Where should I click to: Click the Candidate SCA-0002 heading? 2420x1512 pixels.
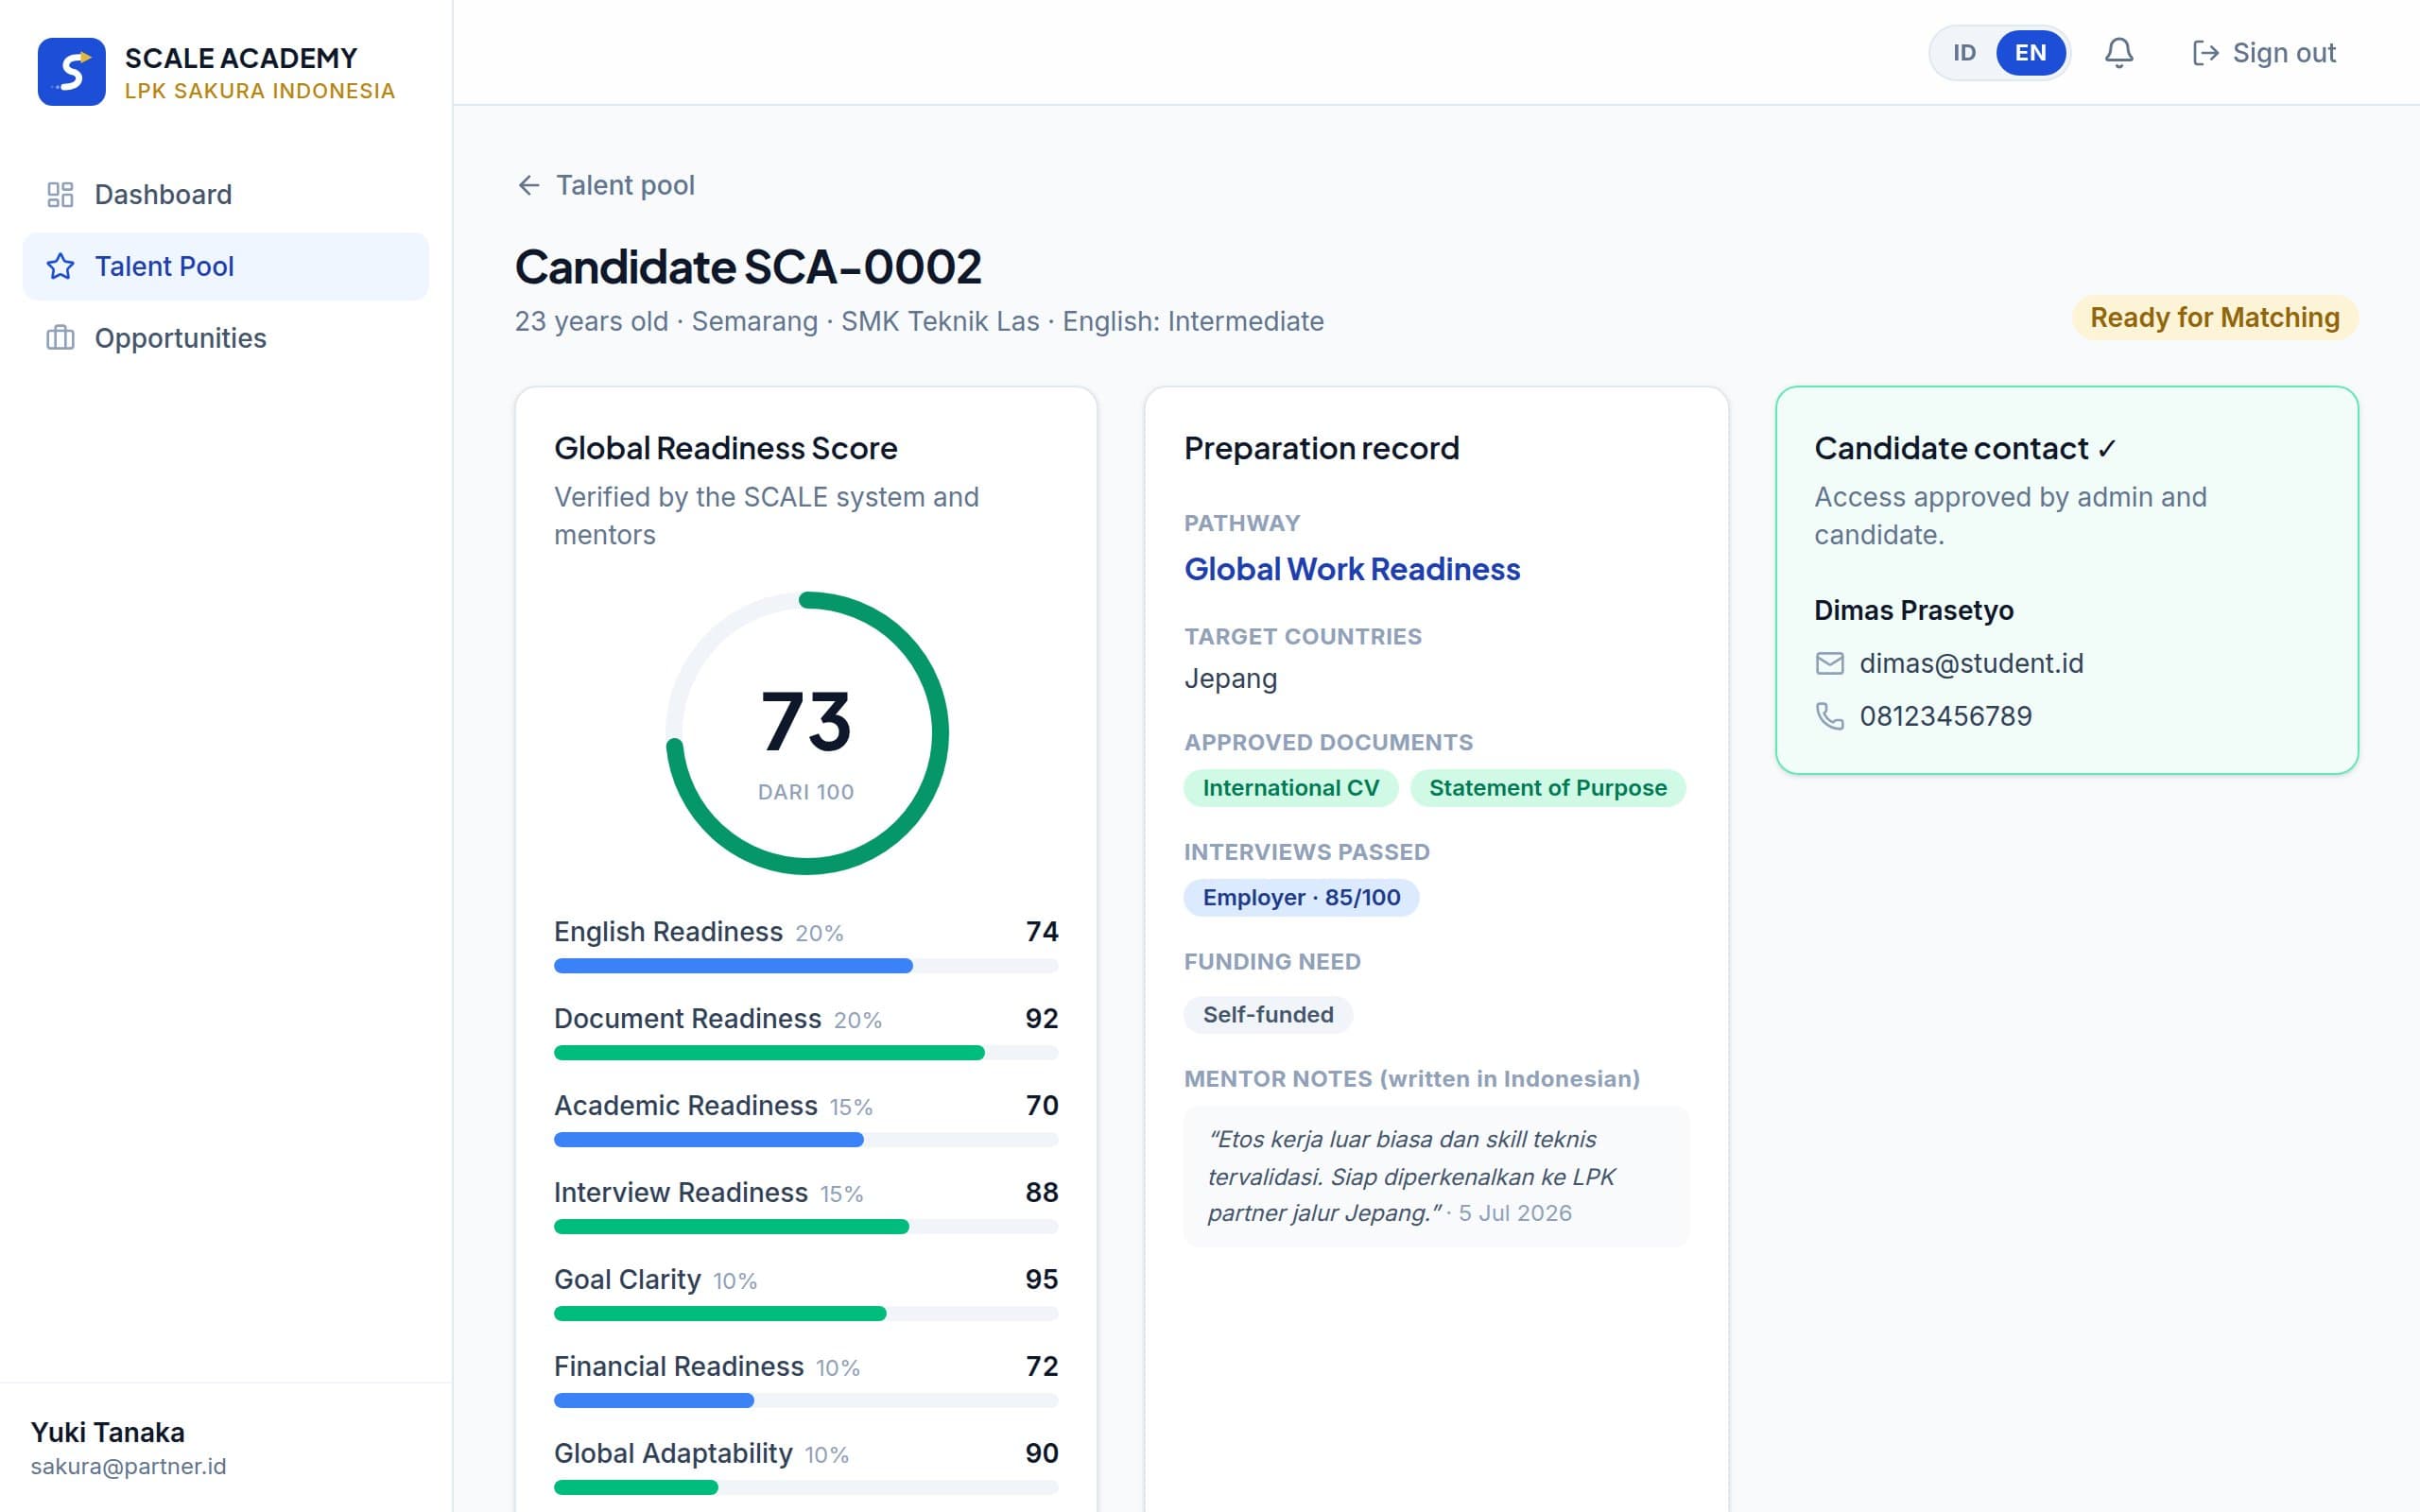(x=748, y=267)
